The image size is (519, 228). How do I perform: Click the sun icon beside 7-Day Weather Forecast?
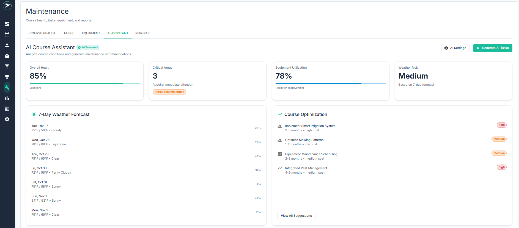coord(34,114)
